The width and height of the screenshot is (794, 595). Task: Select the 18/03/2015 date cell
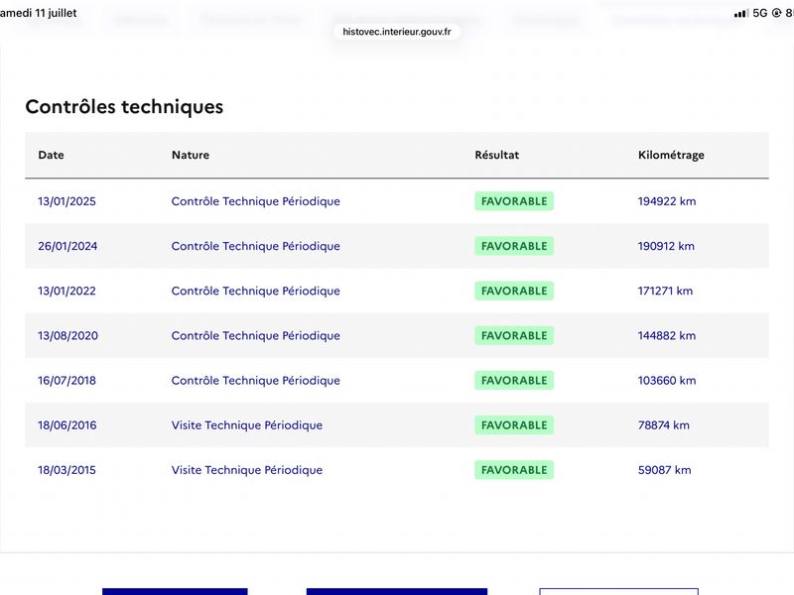66,470
